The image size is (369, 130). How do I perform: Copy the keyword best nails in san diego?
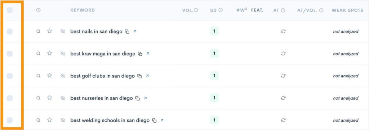pos(127,32)
